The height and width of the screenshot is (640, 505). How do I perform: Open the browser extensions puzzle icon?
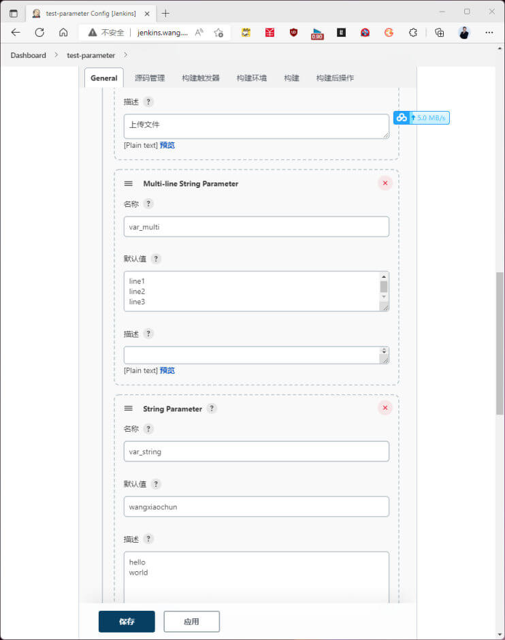coord(413,32)
